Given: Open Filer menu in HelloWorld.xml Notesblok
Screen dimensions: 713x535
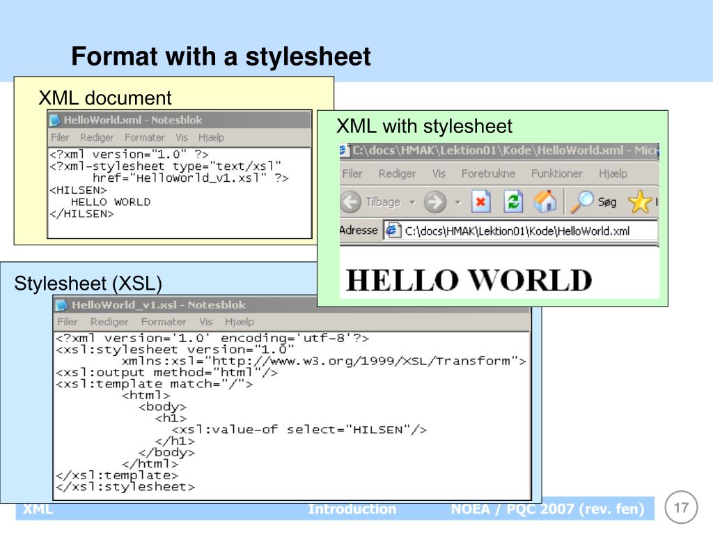Looking at the screenshot, I should [x=60, y=137].
